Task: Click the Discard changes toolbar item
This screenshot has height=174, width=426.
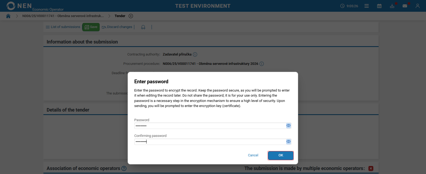Action: (x=117, y=27)
